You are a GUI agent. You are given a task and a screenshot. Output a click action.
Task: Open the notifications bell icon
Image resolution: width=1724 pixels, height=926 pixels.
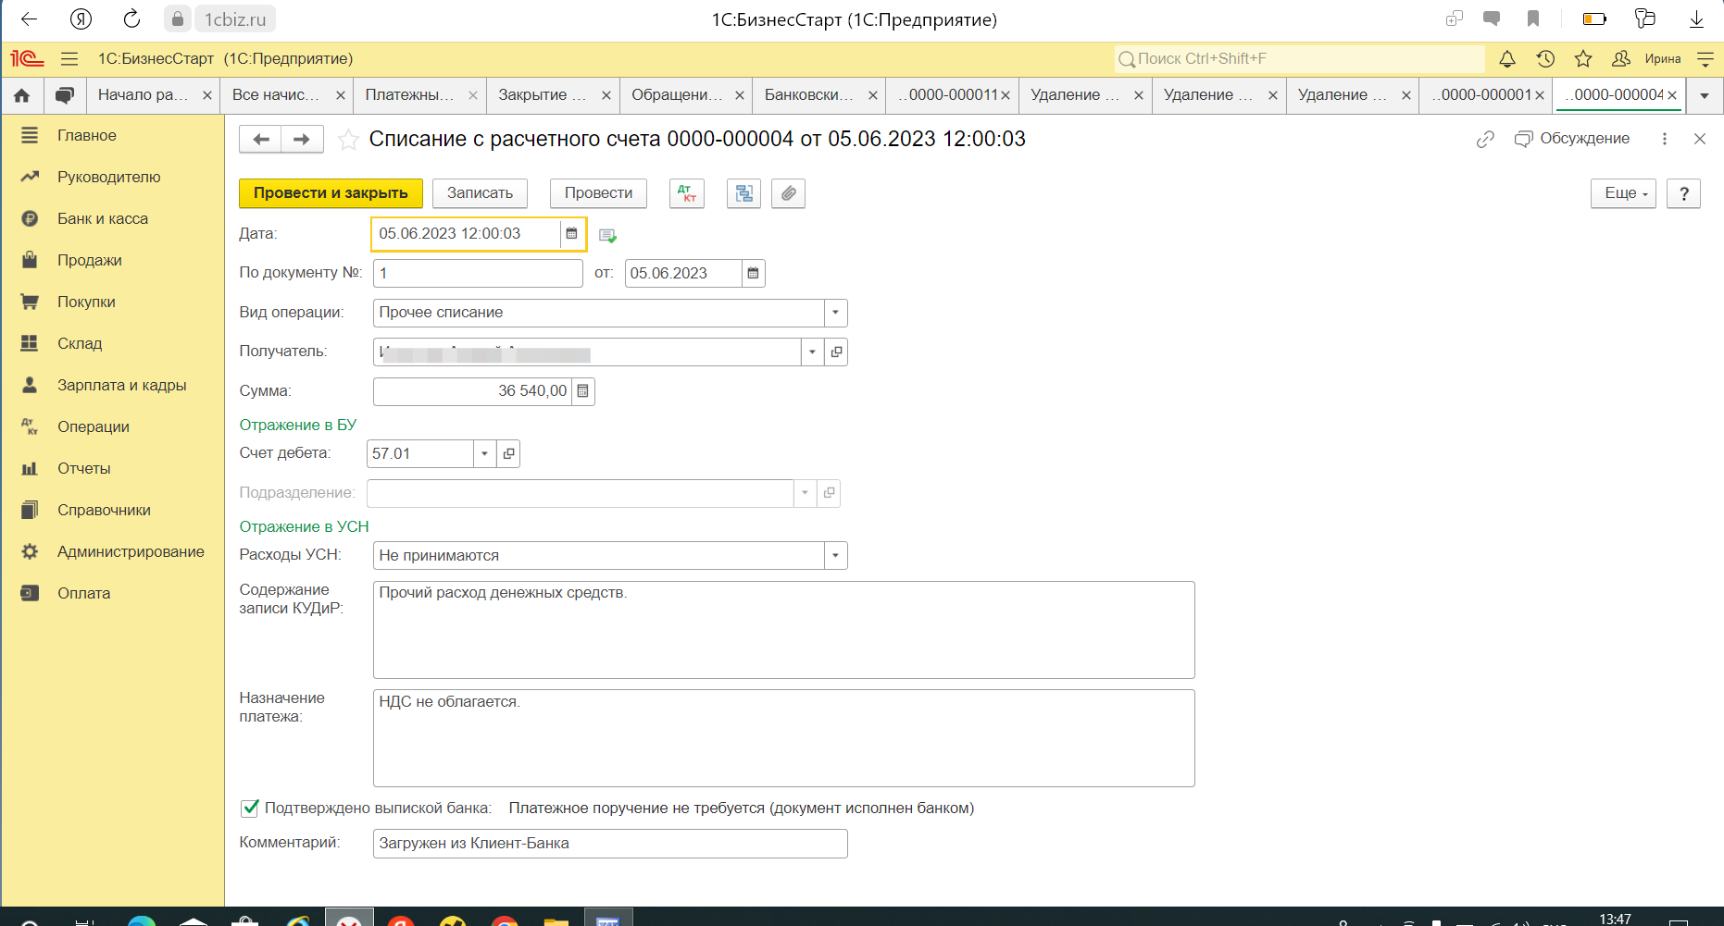pyautogui.click(x=1507, y=59)
